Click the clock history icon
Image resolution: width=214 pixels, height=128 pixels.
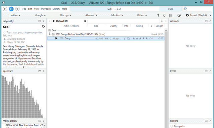(x=179, y=15)
